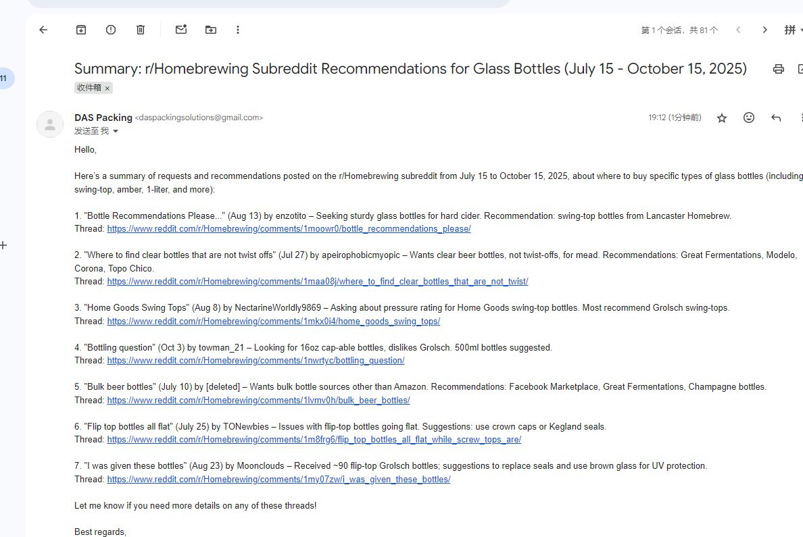This screenshot has width=803, height=537.
Task: Click the DAS Packing sender avatar
Action: tap(50, 124)
